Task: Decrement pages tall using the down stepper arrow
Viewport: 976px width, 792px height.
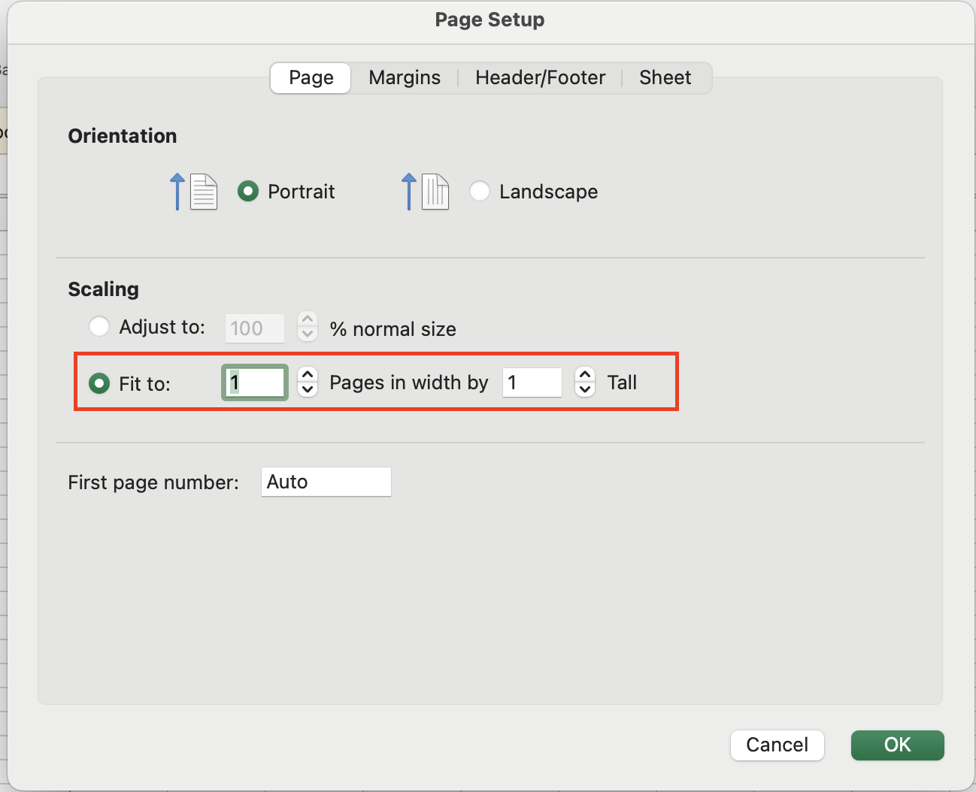Action: coord(584,389)
